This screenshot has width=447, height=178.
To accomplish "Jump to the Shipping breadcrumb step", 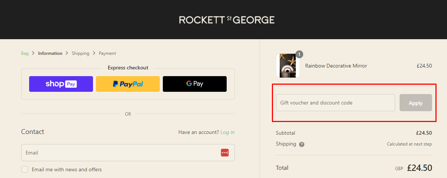I will pos(80,53).
